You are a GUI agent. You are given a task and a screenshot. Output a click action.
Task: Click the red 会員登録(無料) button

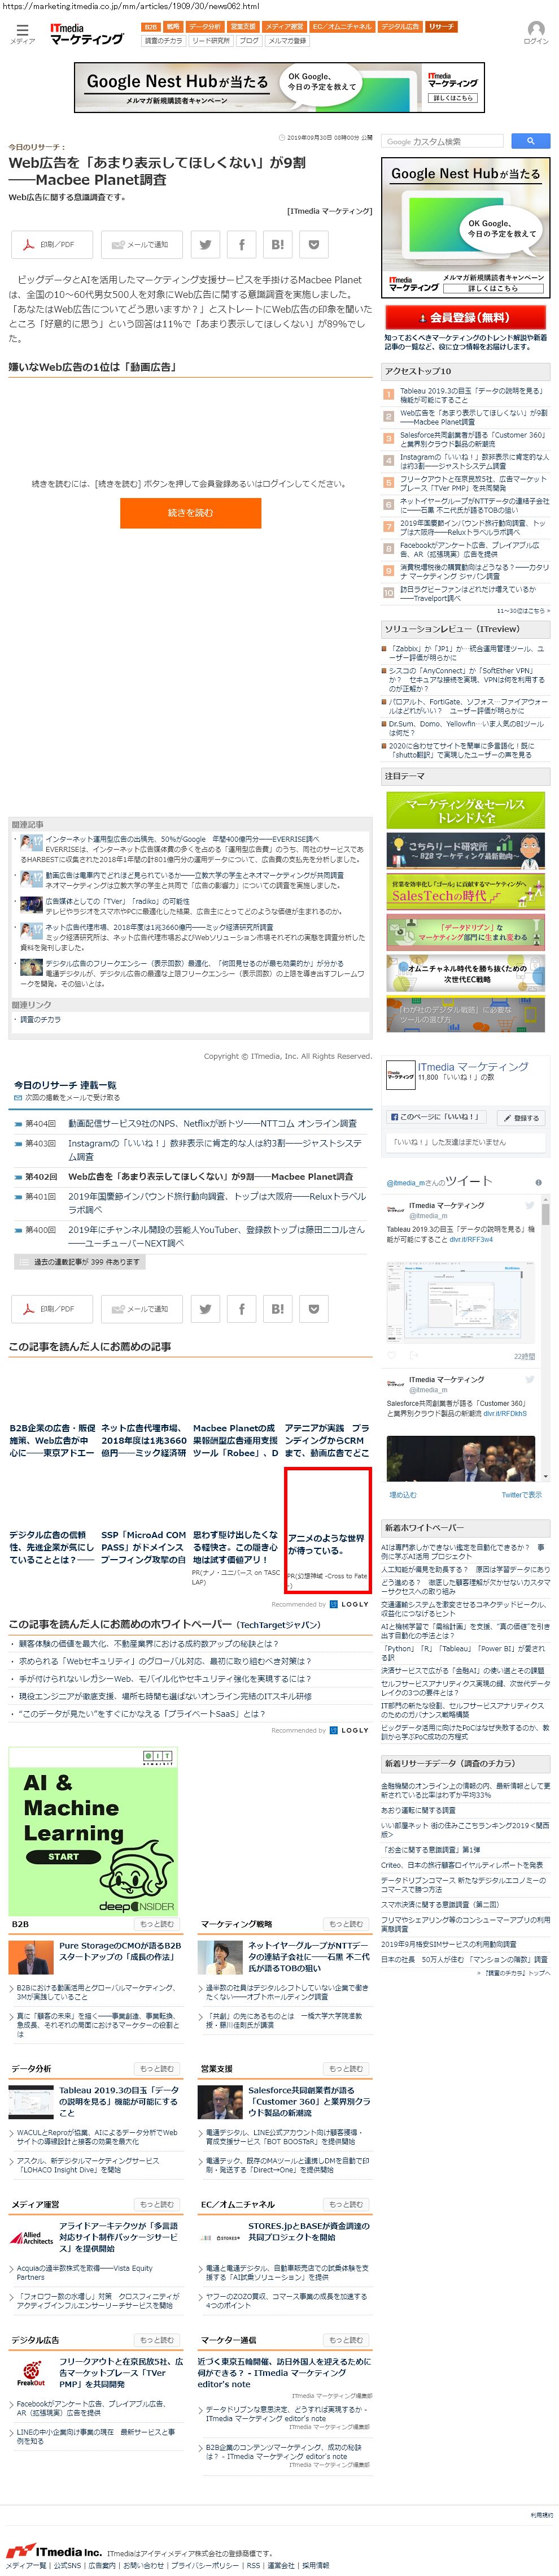(x=466, y=317)
